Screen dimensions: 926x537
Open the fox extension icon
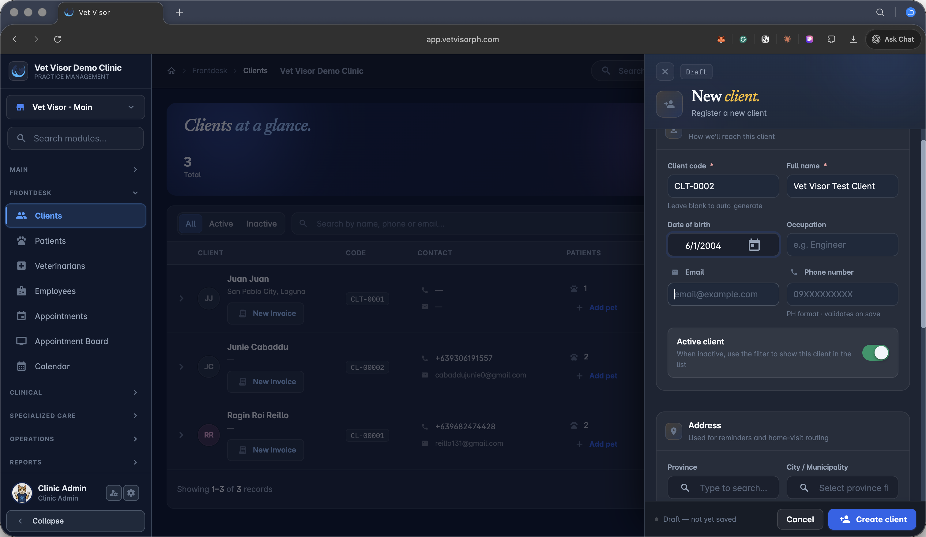click(x=721, y=39)
